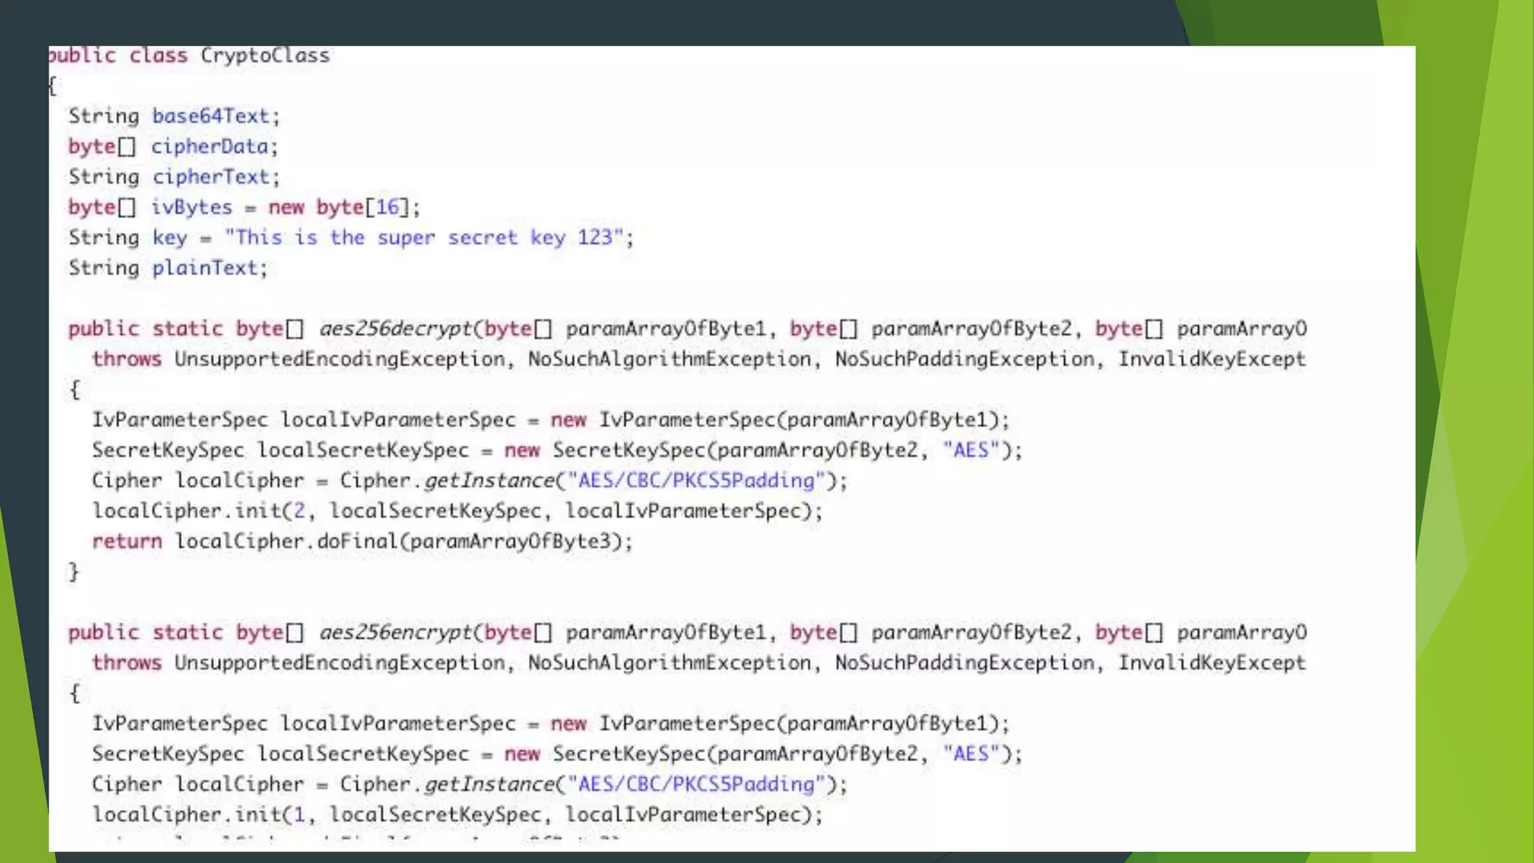Screen dimensions: 1534x863
Task: Click the plainText field name
Action: click(204, 268)
